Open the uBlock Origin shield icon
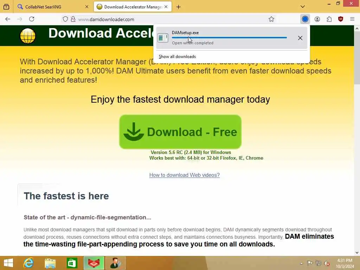This screenshot has height=270, width=360. [341, 19]
